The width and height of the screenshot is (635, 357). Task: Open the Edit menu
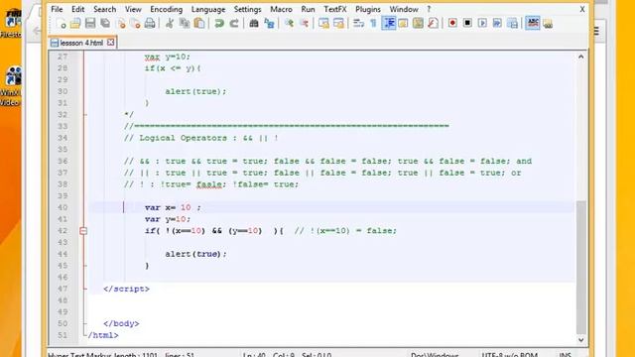[x=77, y=9]
